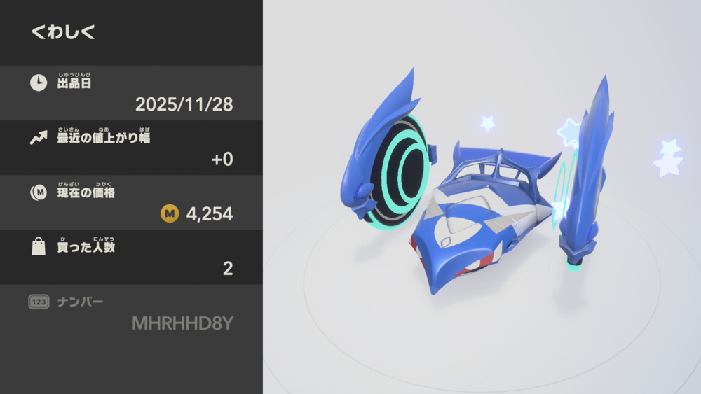Click the MHRHHD8Y code text
The image size is (701, 394).
tap(182, 323)
